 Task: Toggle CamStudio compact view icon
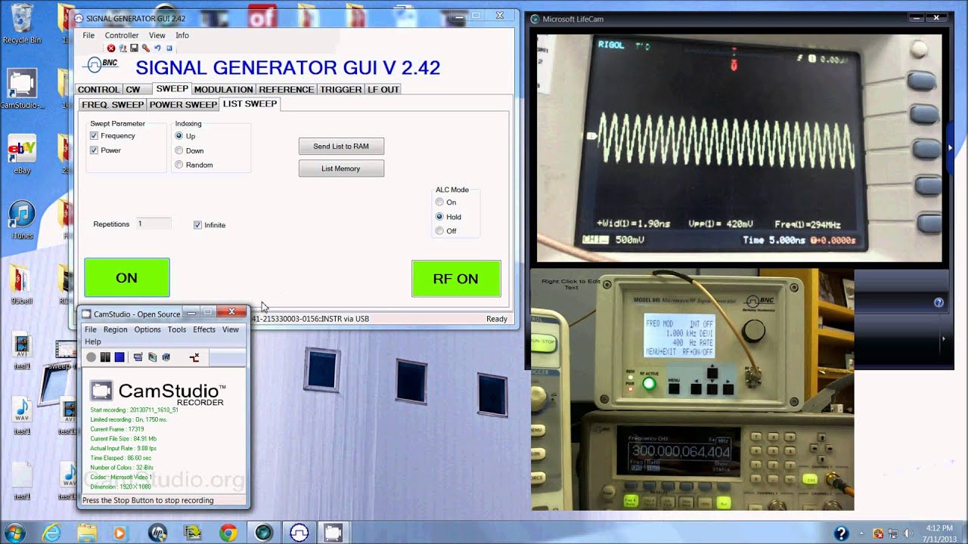(x=138, y=357)
